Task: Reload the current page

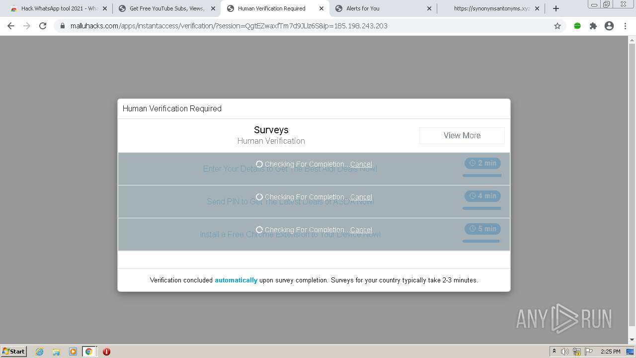Action: 43,26
